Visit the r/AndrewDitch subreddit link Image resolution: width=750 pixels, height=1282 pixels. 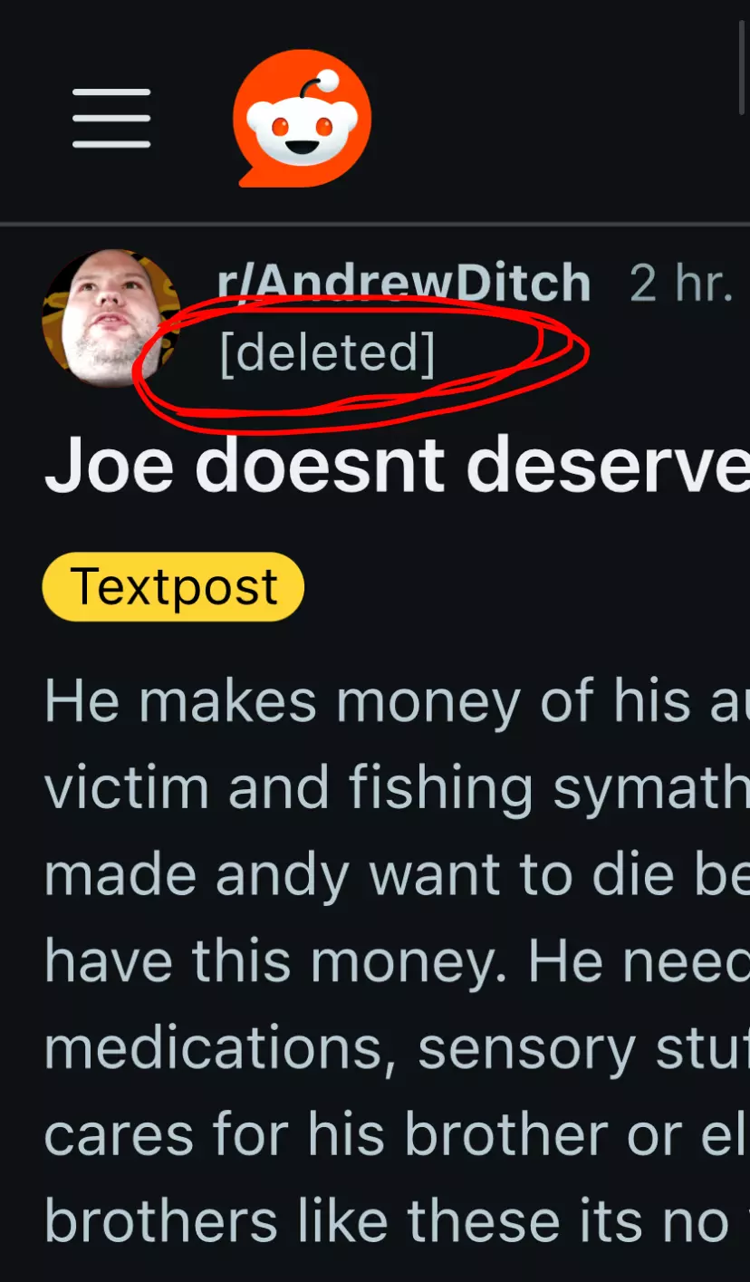[404, 284]
